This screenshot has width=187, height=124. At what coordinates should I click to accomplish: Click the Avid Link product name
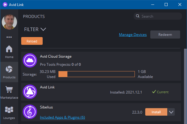47,87
